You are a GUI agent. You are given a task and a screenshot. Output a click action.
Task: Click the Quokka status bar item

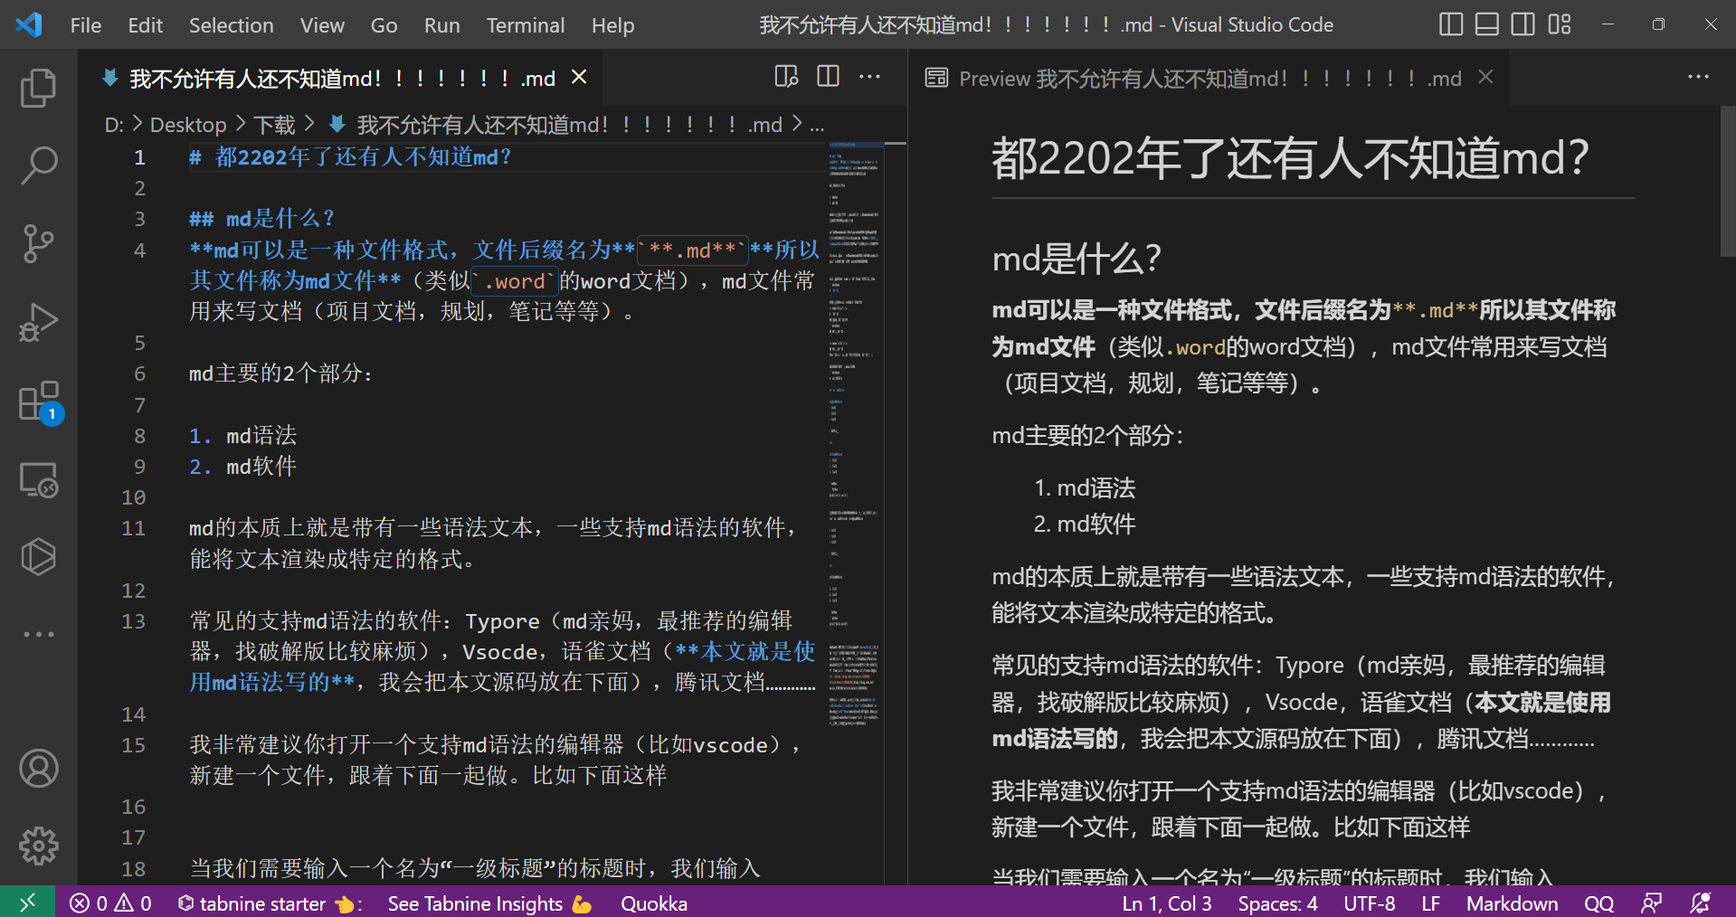(x=653, y=903)
